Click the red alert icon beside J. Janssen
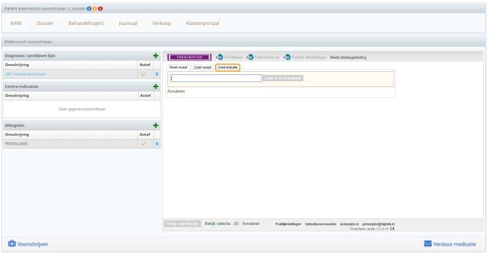 pyautogui.click(x=100, y=9)
